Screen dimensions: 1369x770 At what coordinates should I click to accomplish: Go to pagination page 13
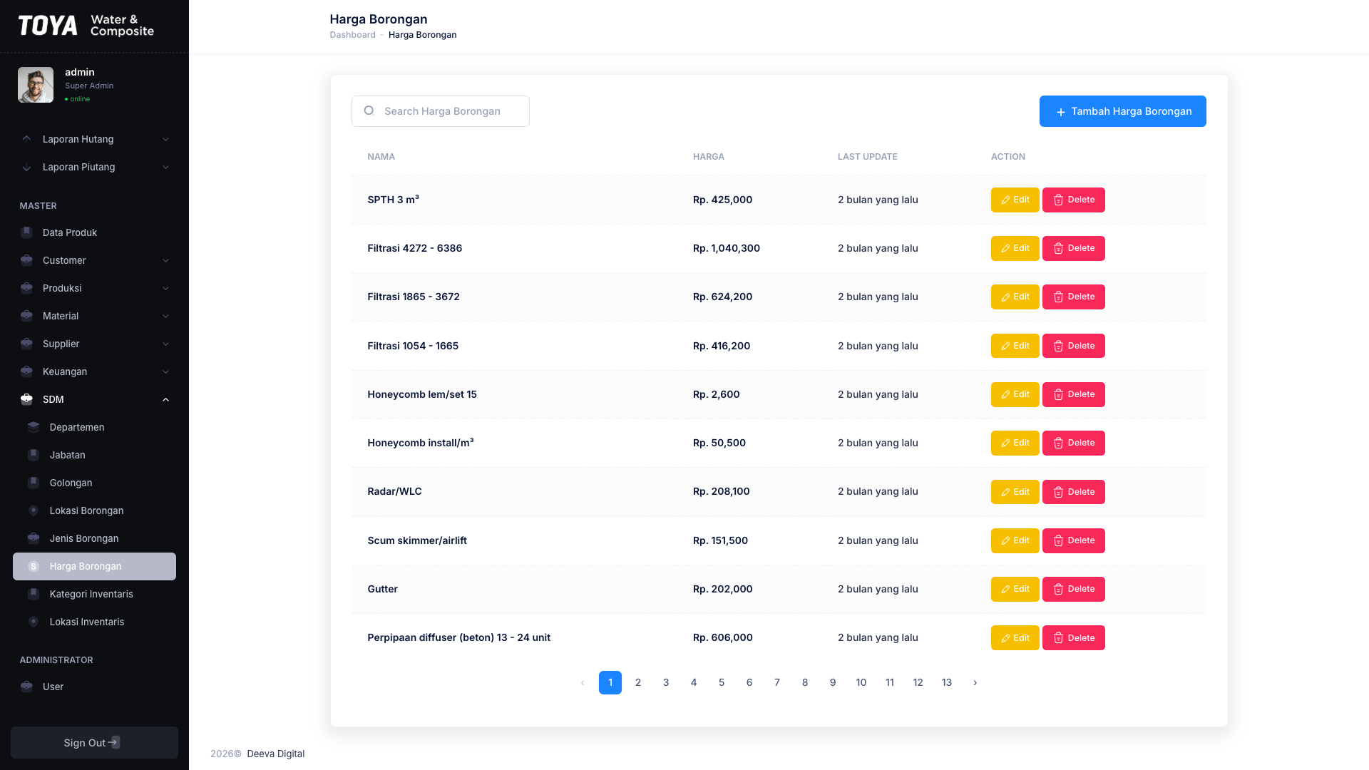tap(946, 682)
